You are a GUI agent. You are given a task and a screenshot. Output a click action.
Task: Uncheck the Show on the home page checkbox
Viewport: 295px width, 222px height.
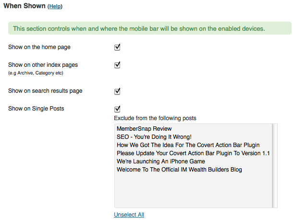coord(117,47)
